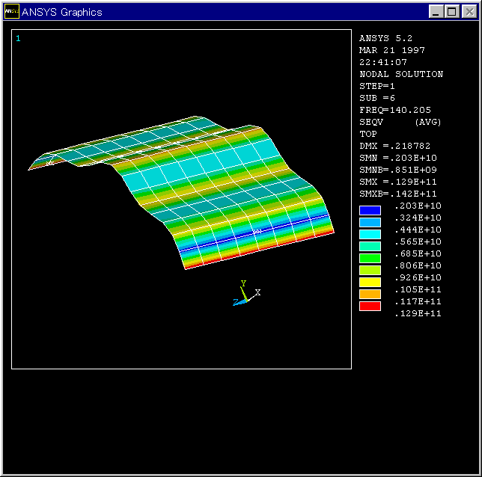Click the NODAL SOLUTION heading text
Screen dimensions: 482x477
pos(401,74)
